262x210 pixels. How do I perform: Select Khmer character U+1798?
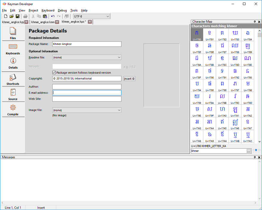pyautogui.click(x=248, y=85)
